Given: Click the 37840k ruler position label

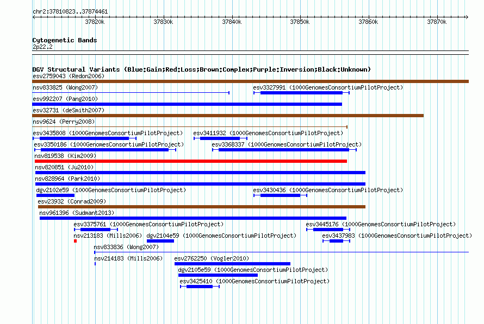Looking at the screenshot, I should [x=232, y=22].
